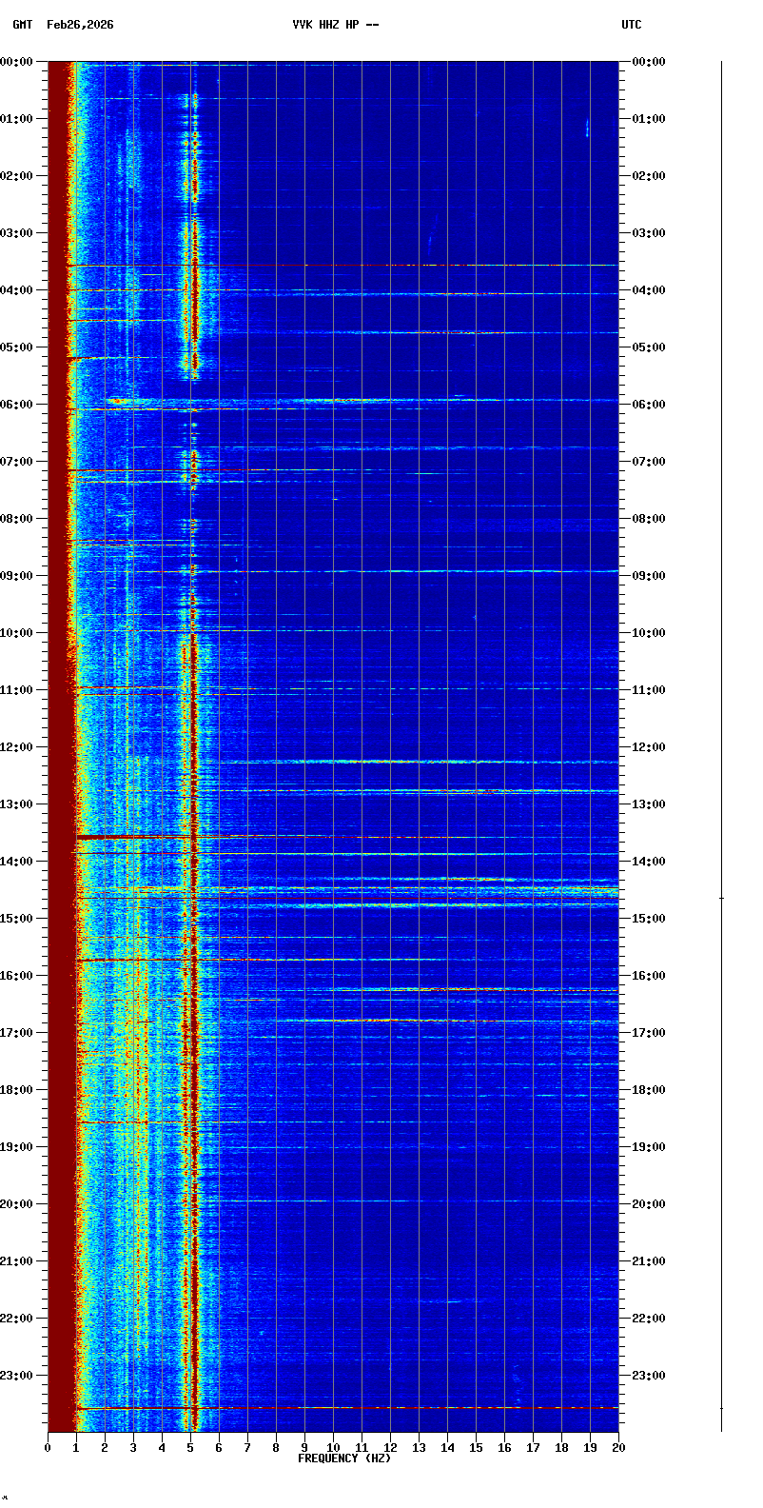Click the Feb26,2026 date text
Screen dimensions: 763x1508
pyautogui.click(x=80, y=25)
